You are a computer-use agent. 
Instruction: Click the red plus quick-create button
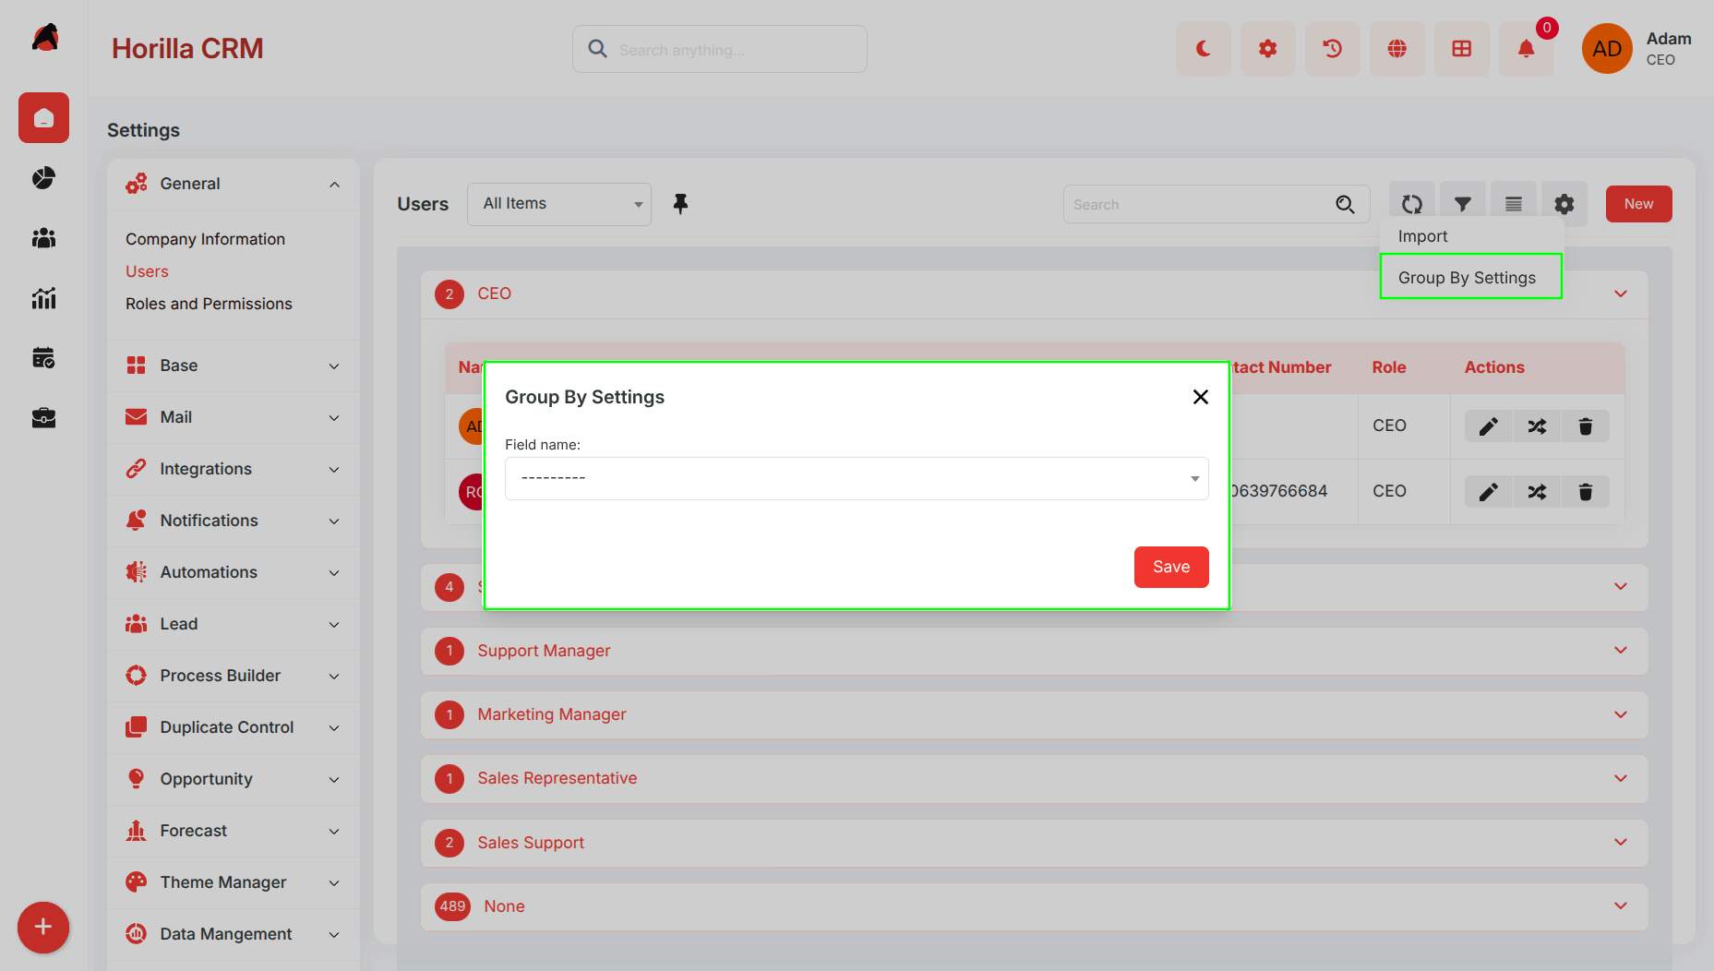pos(43,927)
